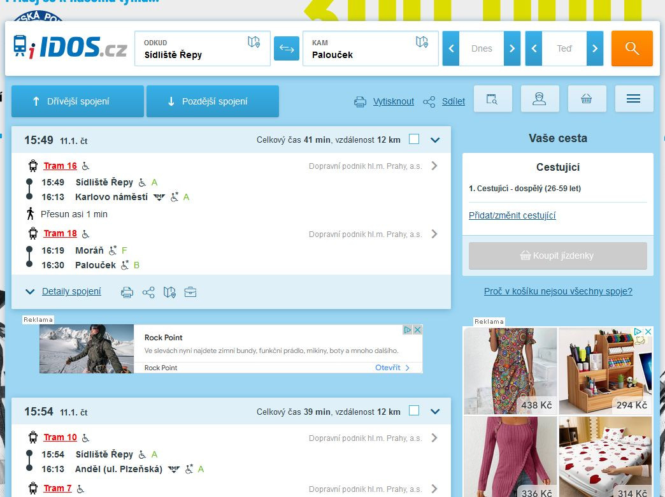Tick the checkbox for 15:49 connection

(414, 139)
